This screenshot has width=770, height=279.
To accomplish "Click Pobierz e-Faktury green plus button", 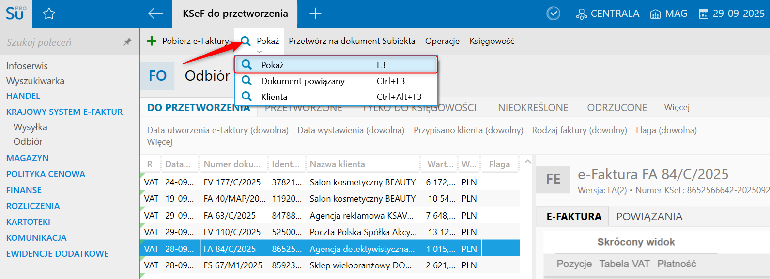I will (188, 41).
